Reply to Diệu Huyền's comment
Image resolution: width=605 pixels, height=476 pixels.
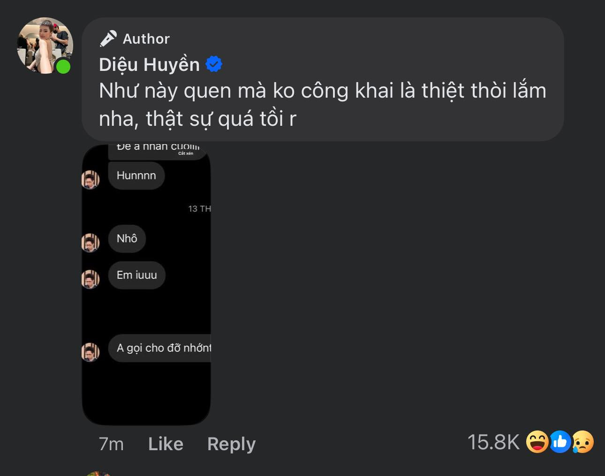click(x=231, y=444)
